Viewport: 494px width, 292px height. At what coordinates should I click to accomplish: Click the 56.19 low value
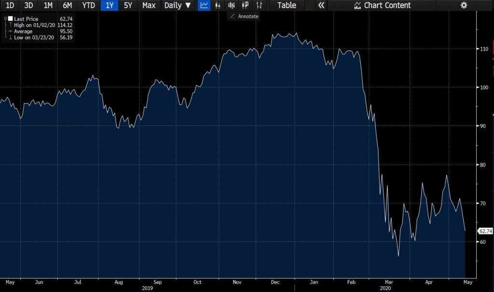[x=66, y=37]
